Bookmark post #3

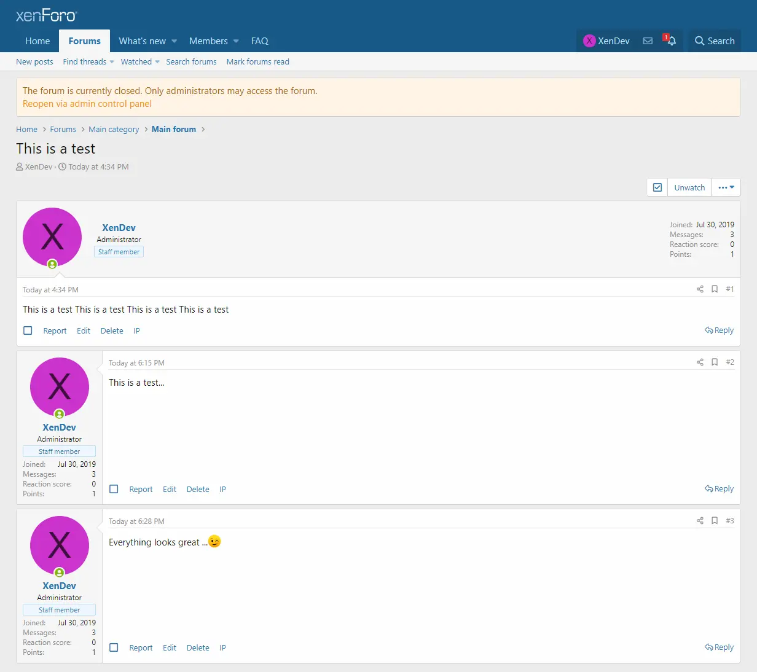[x=715, y=521]
